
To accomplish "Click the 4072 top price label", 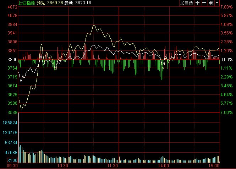I will point(12,7).
